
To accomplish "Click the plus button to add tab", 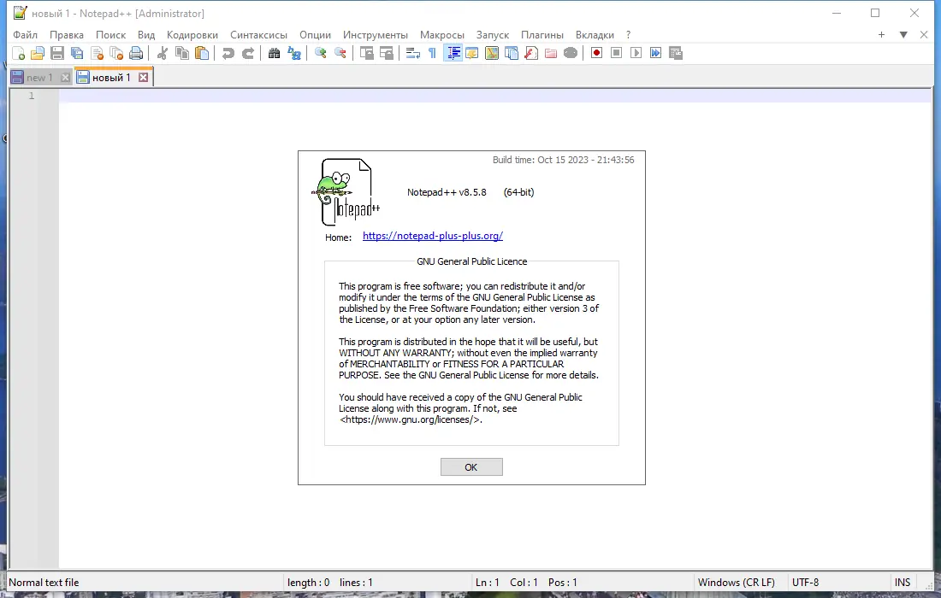I will 882,35.
